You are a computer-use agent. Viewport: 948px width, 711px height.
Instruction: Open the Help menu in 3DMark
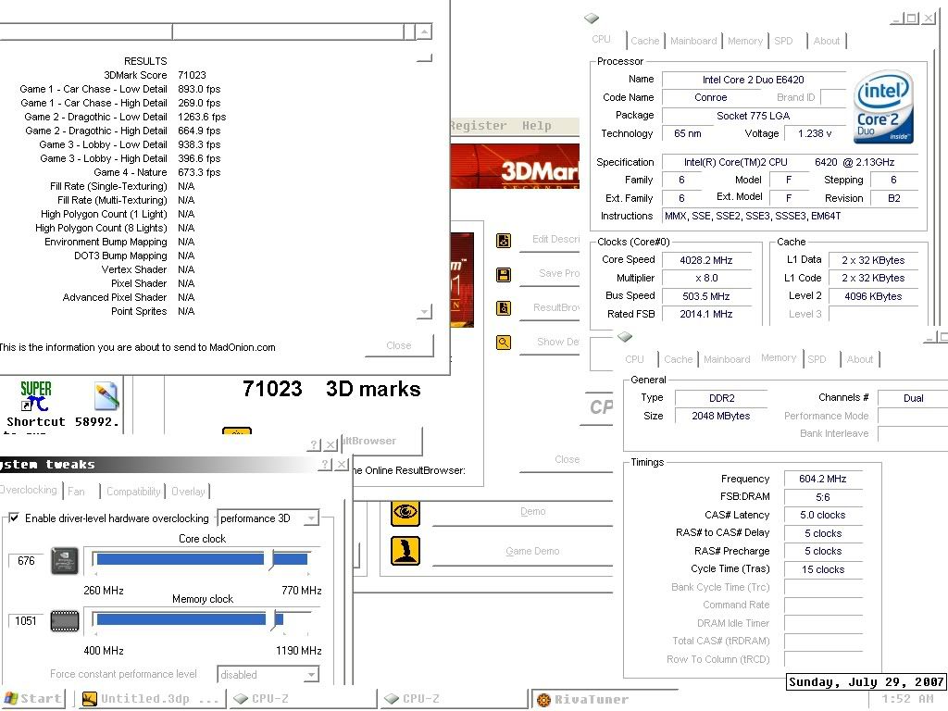(x=537, y=125)
